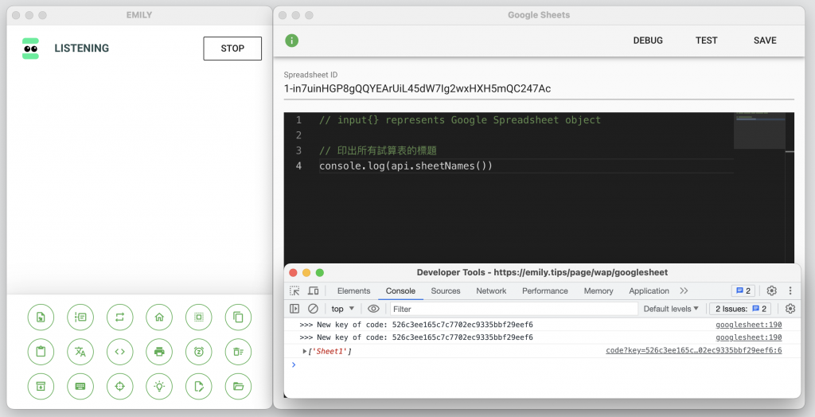The image size is (815, 417).
Task: Open the first googlesheet:190 source link
Action: point(748,325)
